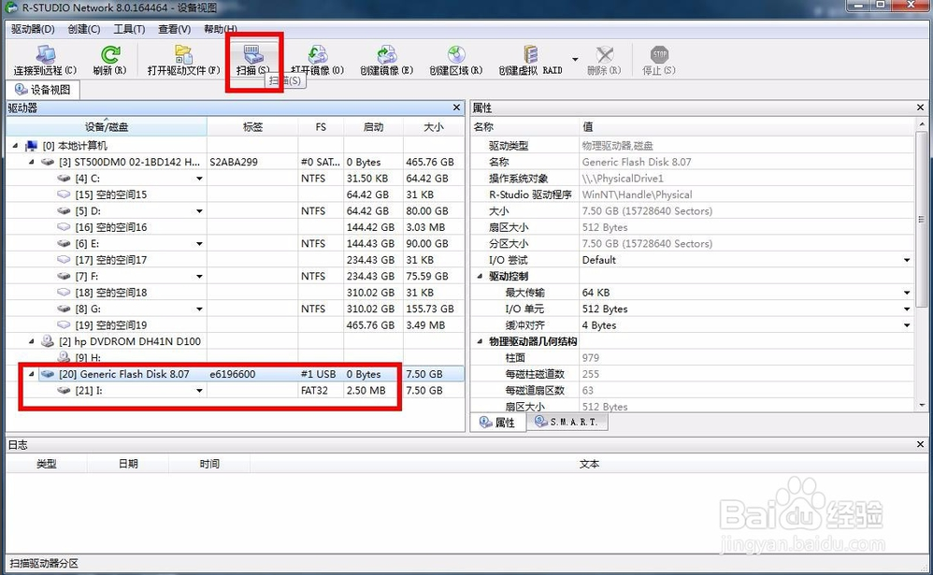The height and width of the screenshot is (575, 933).
Task: Open the 工具(T) menu
Action: 129,29
